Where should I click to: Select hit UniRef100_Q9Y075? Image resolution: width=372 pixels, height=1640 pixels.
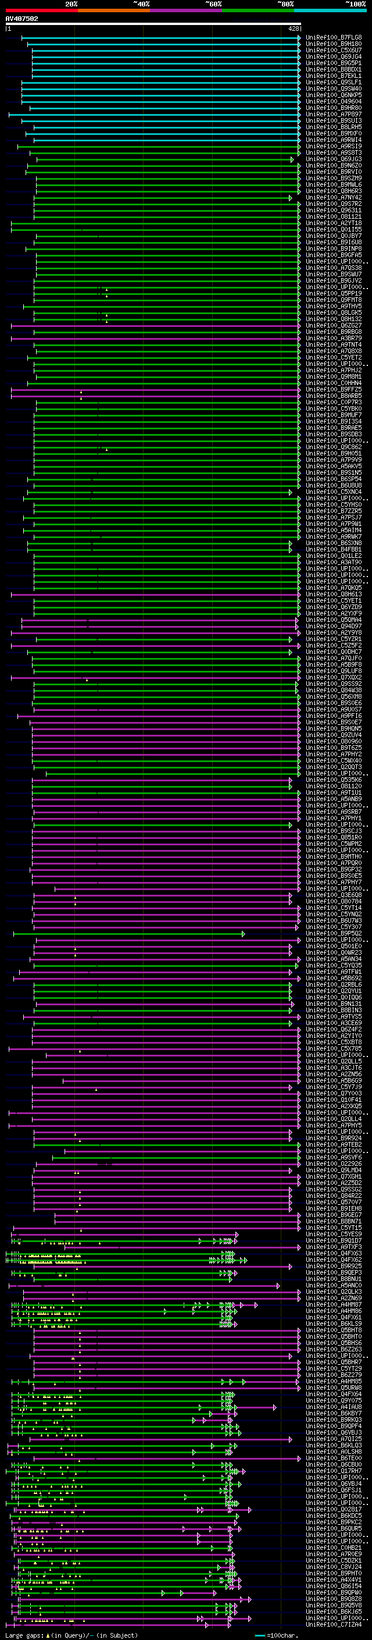pos(333,1400)
